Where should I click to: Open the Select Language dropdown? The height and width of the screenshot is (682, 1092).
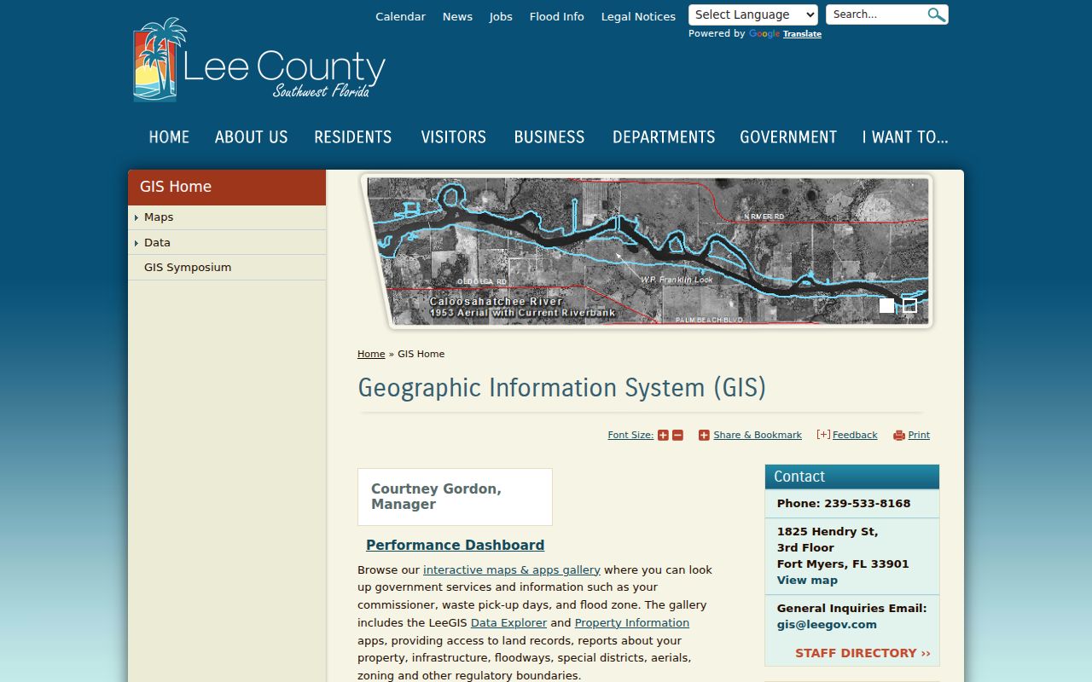coord(753,14)
